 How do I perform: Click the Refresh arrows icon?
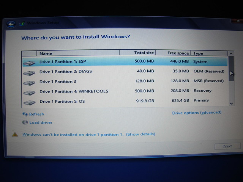[x=25, y=114]
